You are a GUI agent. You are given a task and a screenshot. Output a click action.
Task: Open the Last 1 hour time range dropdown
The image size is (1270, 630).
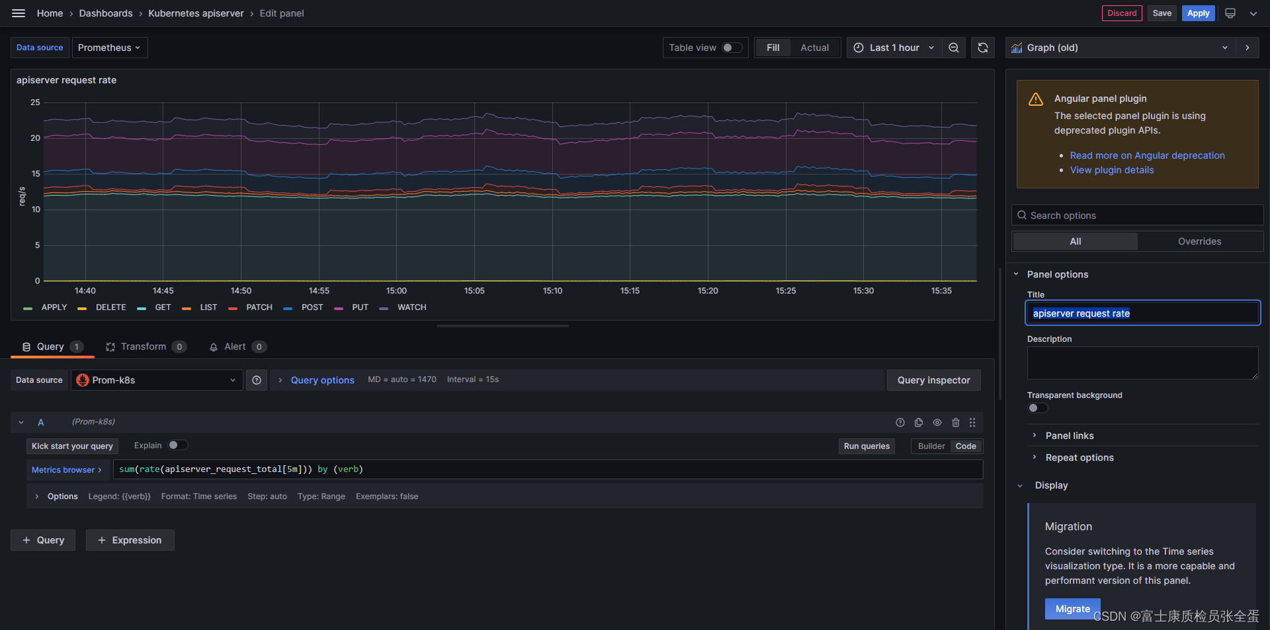tap(893, 48)
